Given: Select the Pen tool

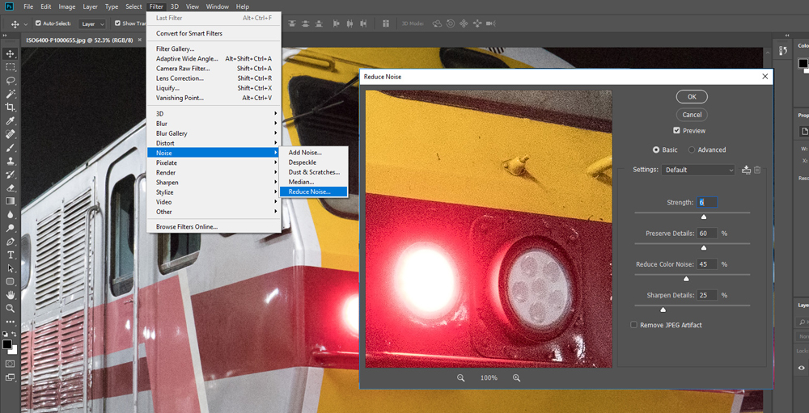Looking at the screenshot, I should (x=10, y=242).
